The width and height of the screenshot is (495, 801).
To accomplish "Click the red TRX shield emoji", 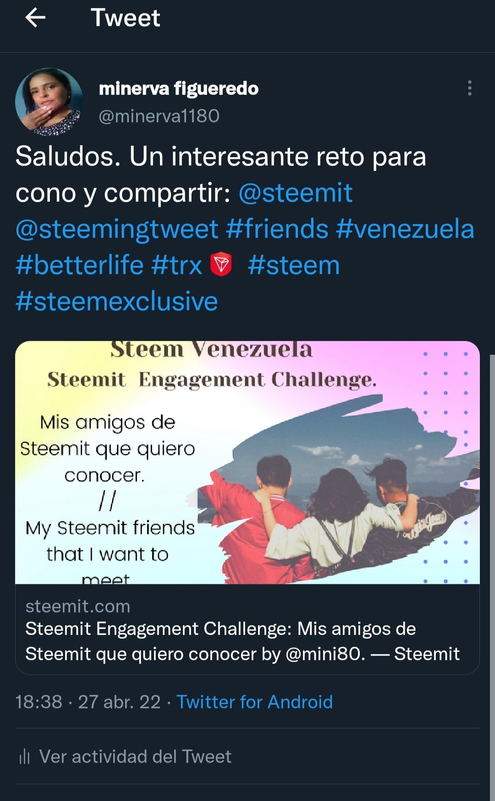I will pos(221,265).
